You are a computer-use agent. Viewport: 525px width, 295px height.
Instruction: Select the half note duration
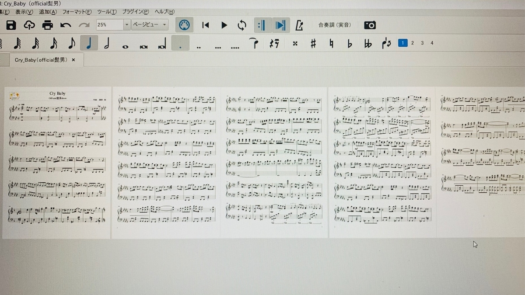point(107,43)
